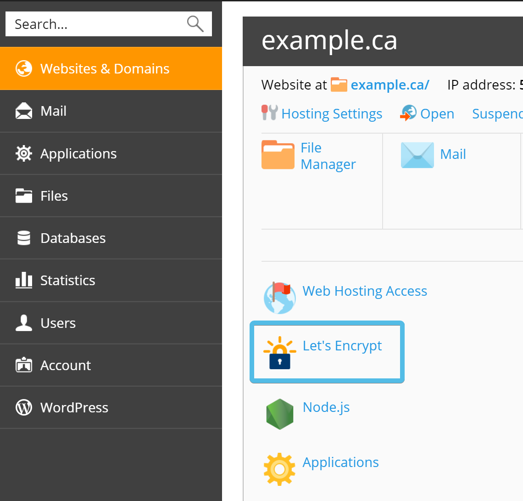Click the magnifier search icon

coord(195,24)
